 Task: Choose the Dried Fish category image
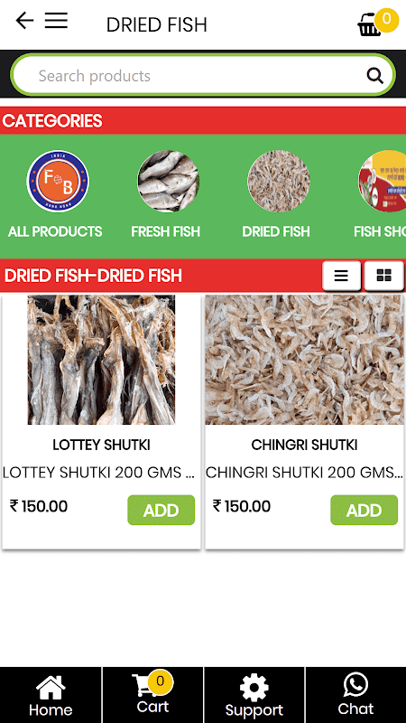point(279,182)
